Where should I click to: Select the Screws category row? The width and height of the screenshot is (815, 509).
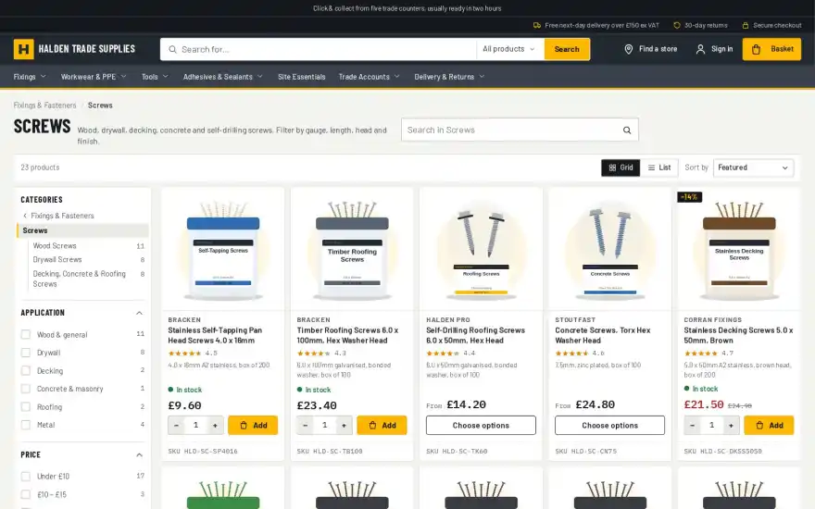pos(82,230)
